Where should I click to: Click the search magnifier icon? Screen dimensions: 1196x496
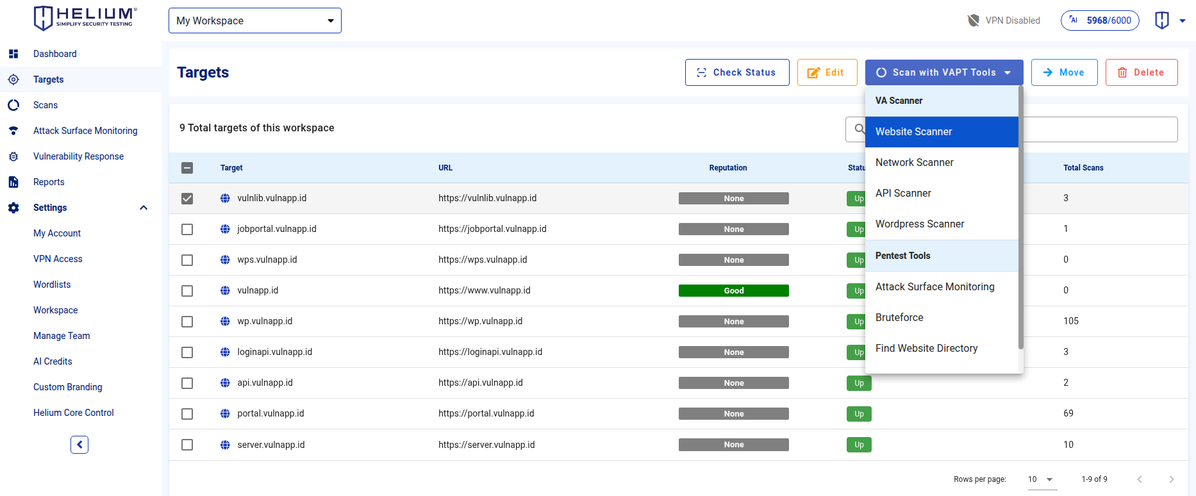[x=860, y=129]
